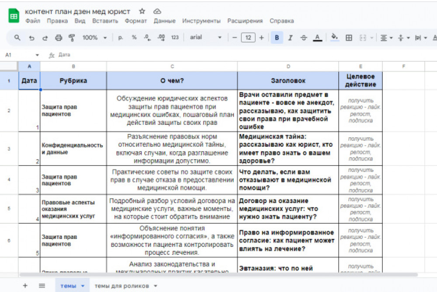
Task: Select column E header
Action: pyautogui.click(x=361, y=66)
